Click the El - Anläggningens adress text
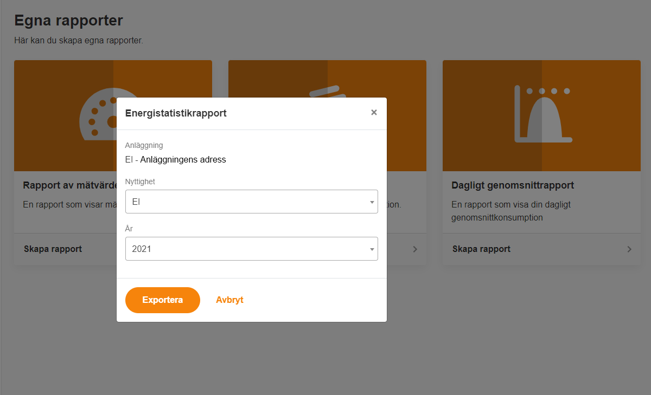Screen dimensions: 651x395 point(175,160)
